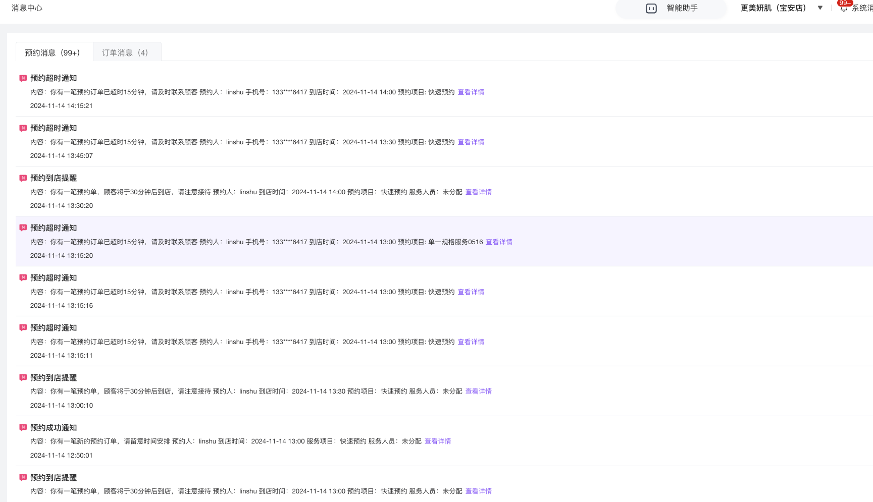Click message icon of 14:15:21 预约超时通知

23,78
